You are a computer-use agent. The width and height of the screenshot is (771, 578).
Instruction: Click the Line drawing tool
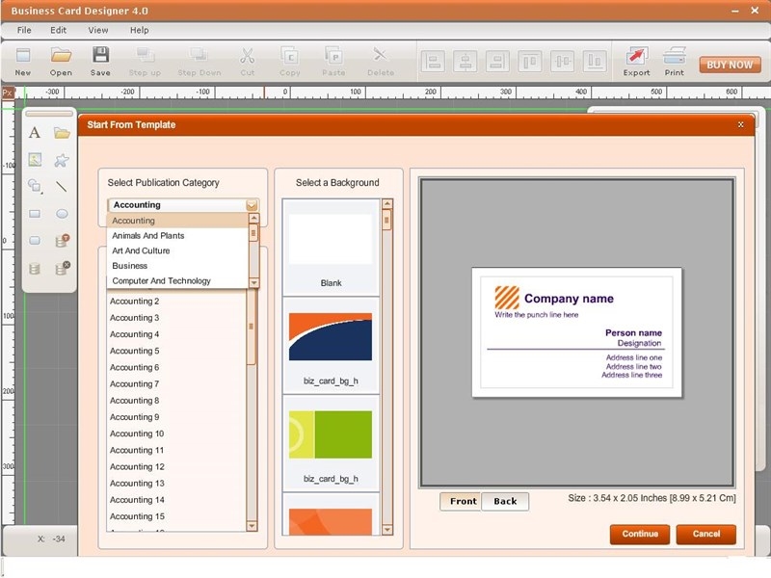[x=62, y=187]
